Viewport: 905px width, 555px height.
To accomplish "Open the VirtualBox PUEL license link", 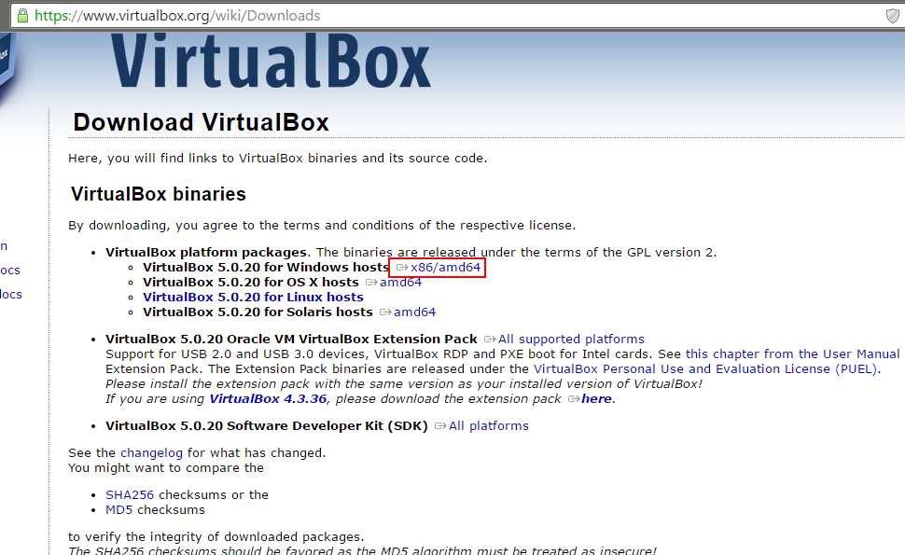I will point(706,368).
